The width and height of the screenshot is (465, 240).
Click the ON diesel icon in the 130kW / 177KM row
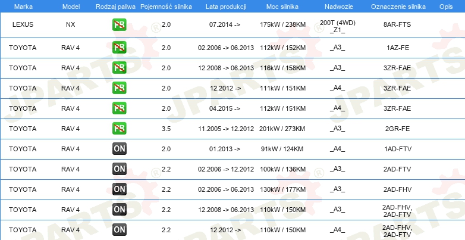coord(119,189)
